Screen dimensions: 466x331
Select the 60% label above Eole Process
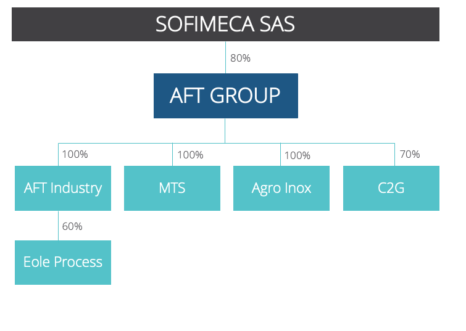(72, 226)
